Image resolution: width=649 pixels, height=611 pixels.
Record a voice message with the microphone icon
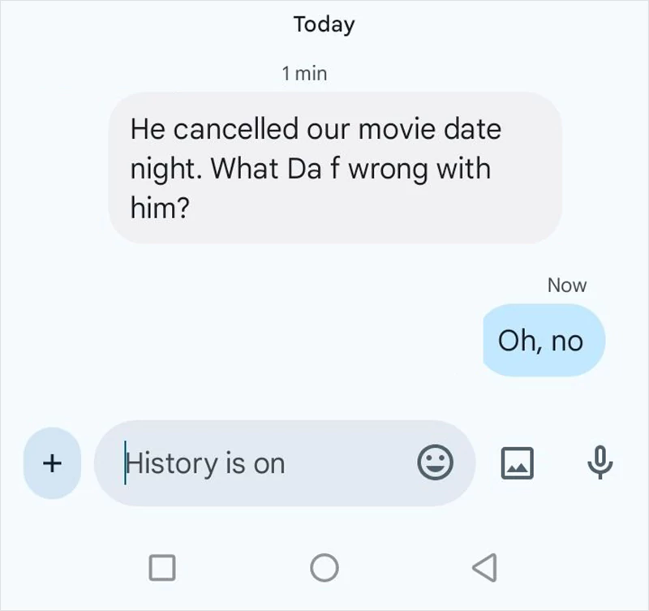[598, 463]
